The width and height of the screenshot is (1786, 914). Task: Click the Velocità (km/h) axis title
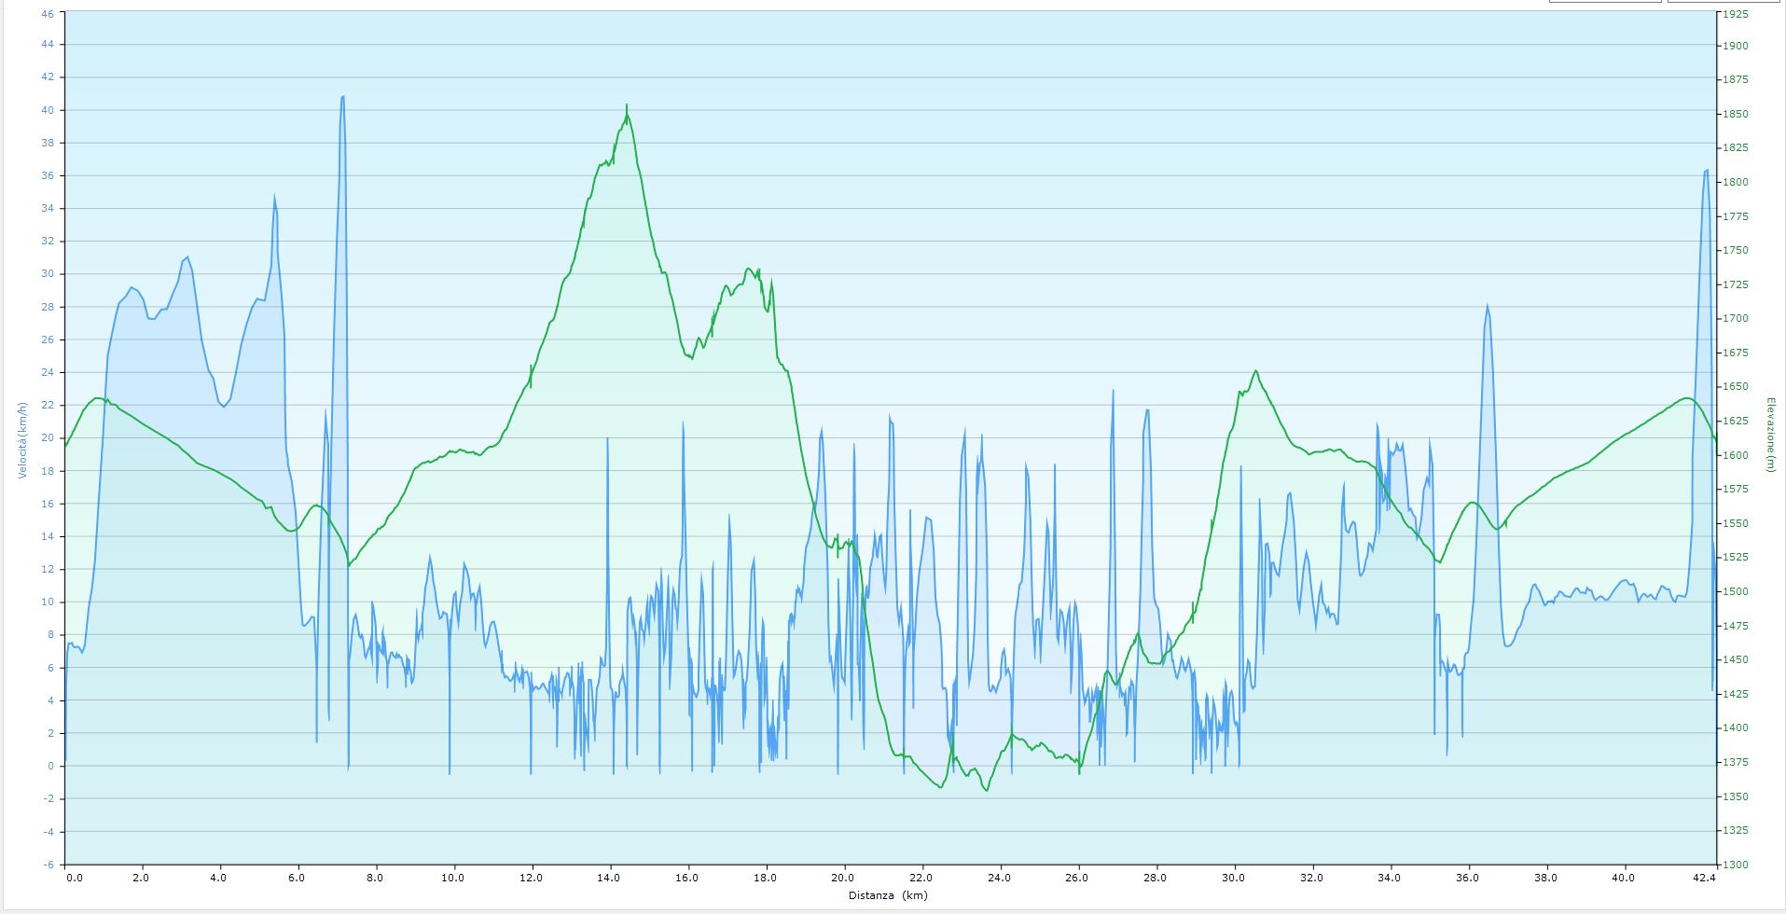click(21, 440)
